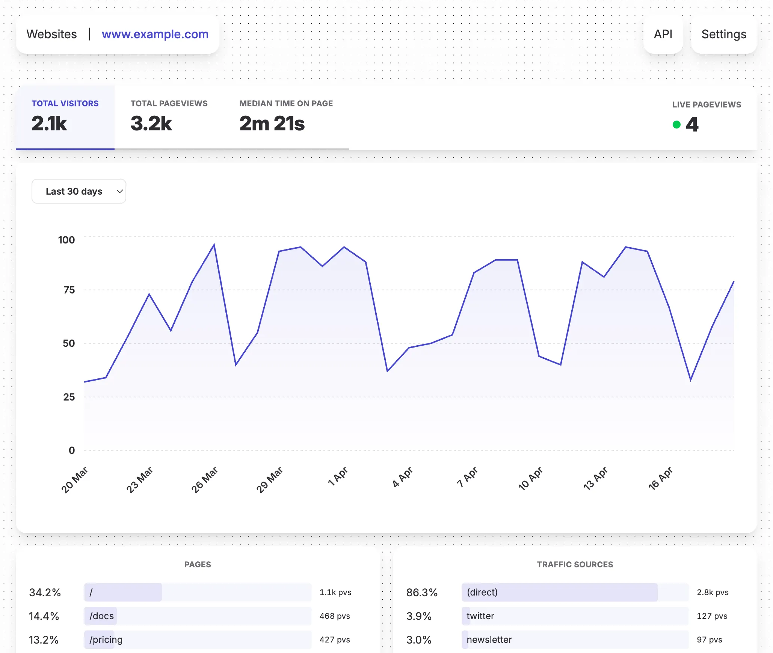Select the Total Visitors tab
The height and width of the screenshot is (653, 773).
coord(65,116)
